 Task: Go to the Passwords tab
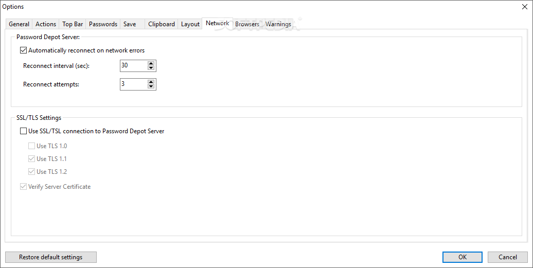[103, 24]
